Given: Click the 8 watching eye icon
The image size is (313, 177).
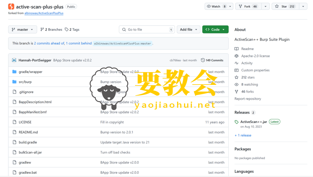Looking at the screenshot, I should (236, 85).
